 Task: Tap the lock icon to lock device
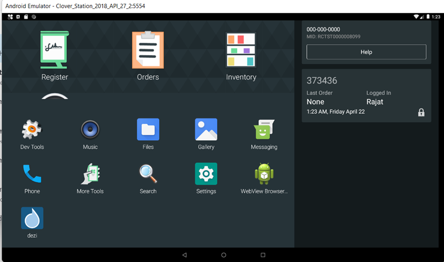(x=421, y=112)
